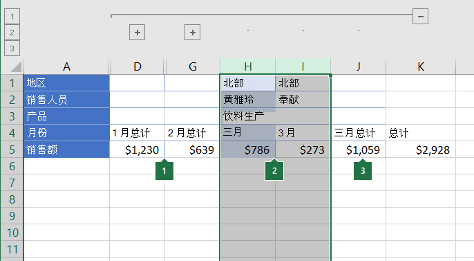
Task: Click the 1 月总计 cell
Action: click(138, 133)
